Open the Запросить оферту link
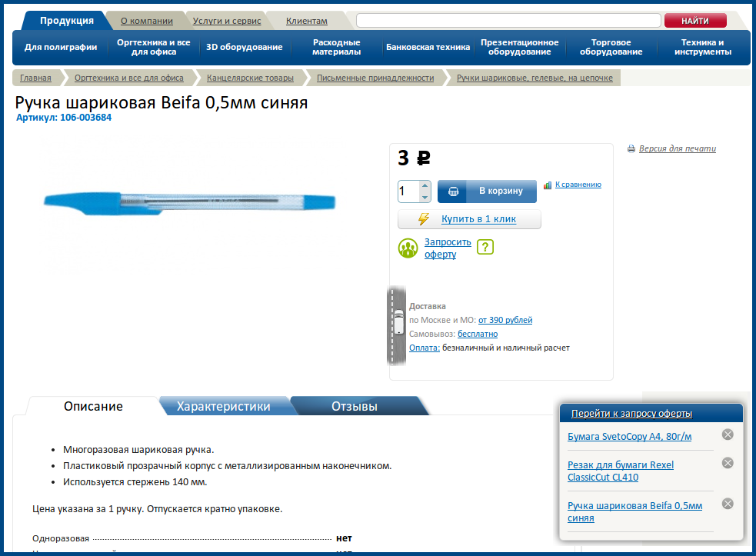Screen dimensions: 756x556 (x=448, y=248)
